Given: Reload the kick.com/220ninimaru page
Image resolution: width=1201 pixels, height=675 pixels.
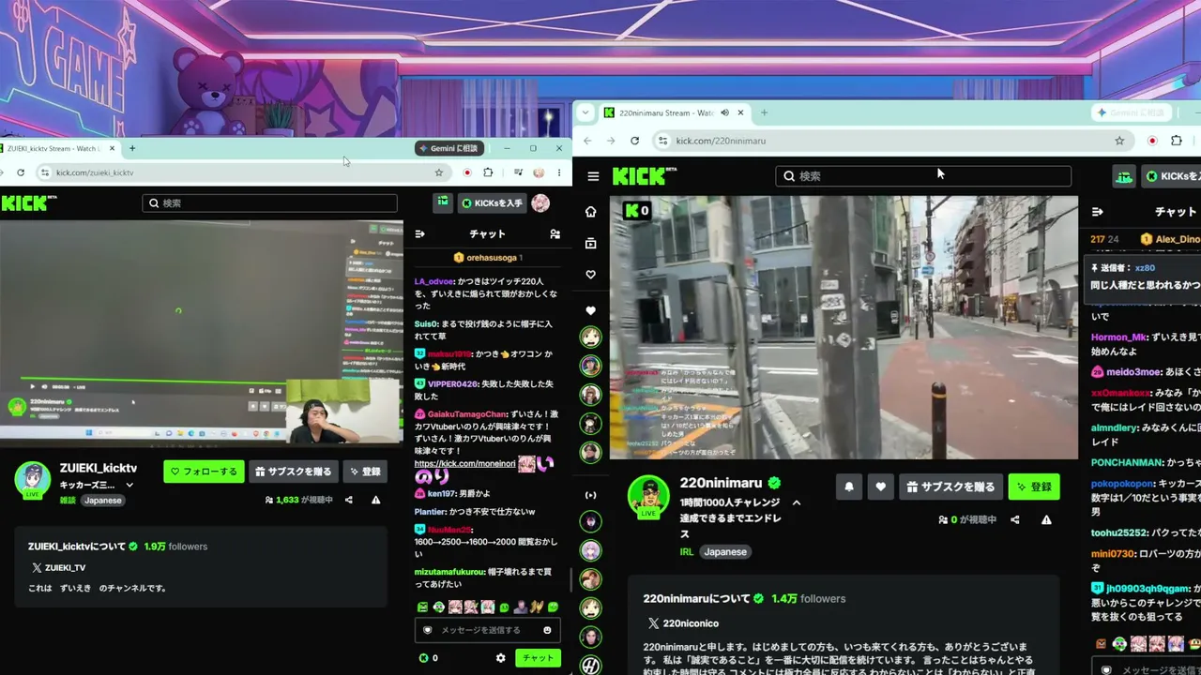Looking at the screenshot, I should pos(635,141).
